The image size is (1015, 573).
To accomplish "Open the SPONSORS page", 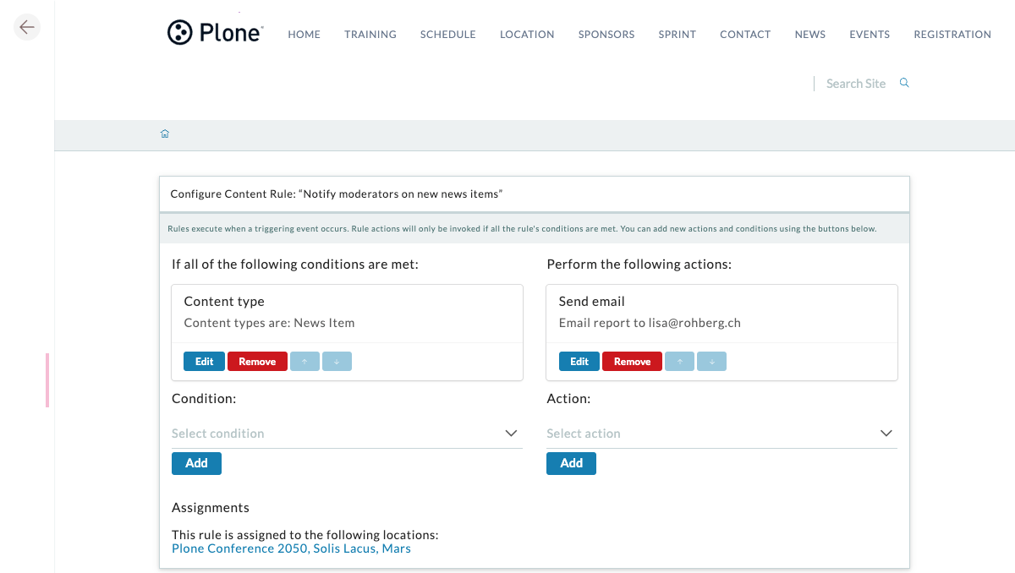I will click(606, 35).
